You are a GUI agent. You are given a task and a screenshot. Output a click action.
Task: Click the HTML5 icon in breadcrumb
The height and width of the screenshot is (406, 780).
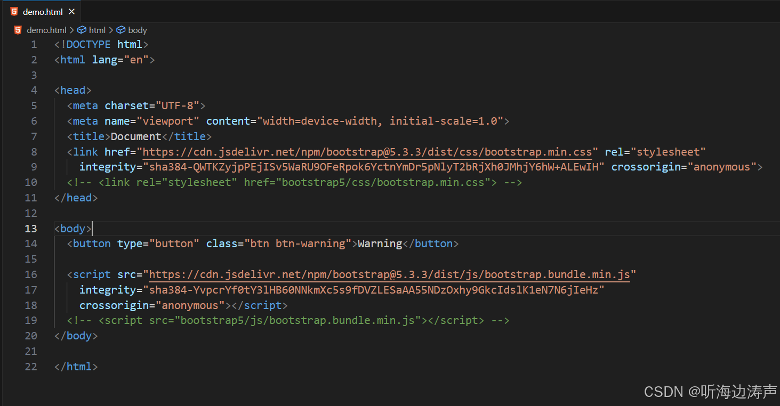tap(18, 30)
